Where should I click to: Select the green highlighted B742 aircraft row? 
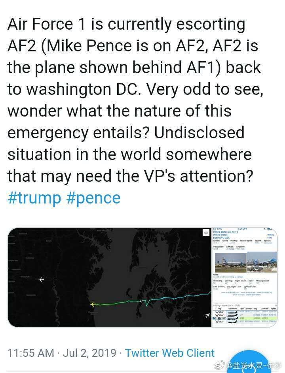coord(245,318)
